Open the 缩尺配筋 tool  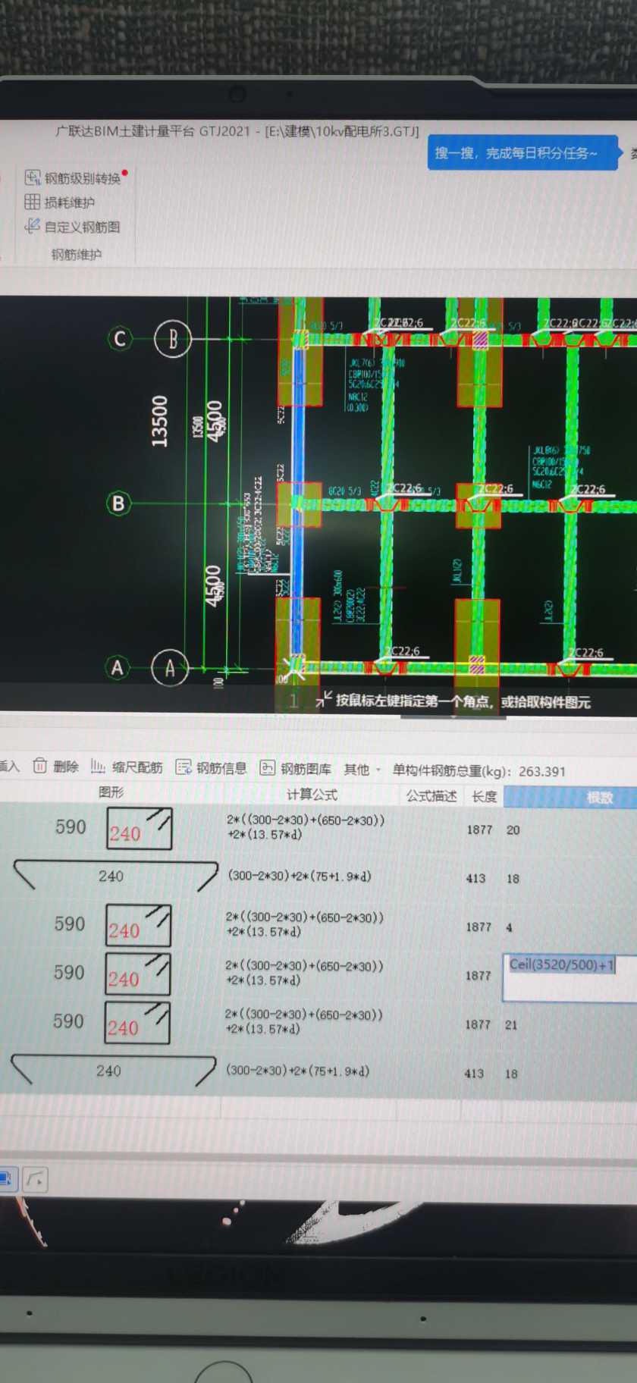point(127,767)
